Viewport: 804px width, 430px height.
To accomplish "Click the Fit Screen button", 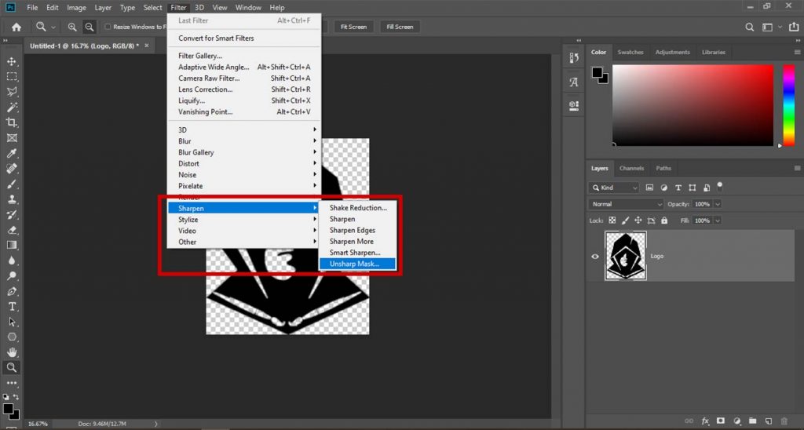I will 354,27.
